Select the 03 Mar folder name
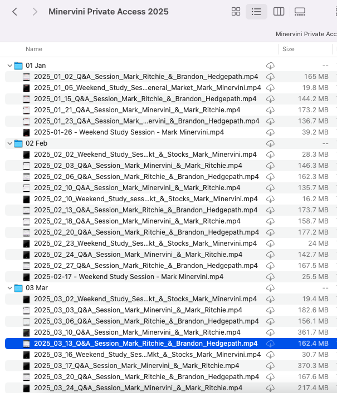This screenshot has height=393, width=337. point(37,288)
